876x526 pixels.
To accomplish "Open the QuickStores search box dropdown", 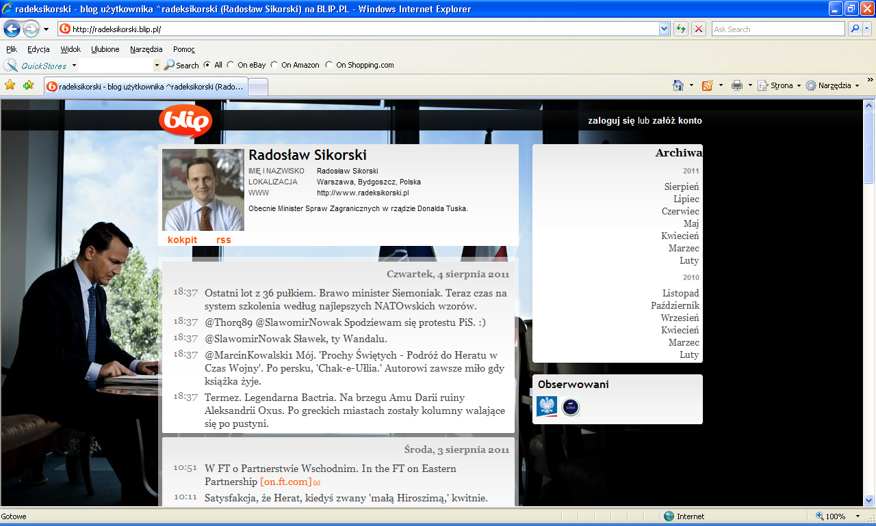I will pos(157,66).
